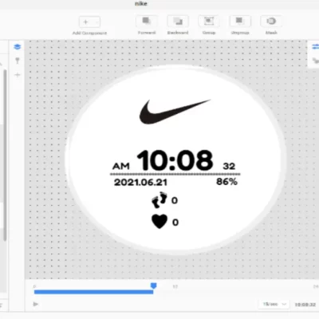Screen dimensions: 319x319
Task: Click the Group components icon
Action: [x=209, y=22]
